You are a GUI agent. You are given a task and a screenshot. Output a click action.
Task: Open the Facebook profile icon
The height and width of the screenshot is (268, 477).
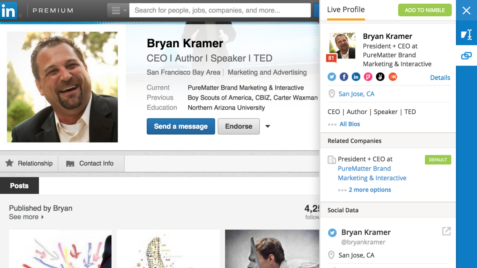[343, 77]
